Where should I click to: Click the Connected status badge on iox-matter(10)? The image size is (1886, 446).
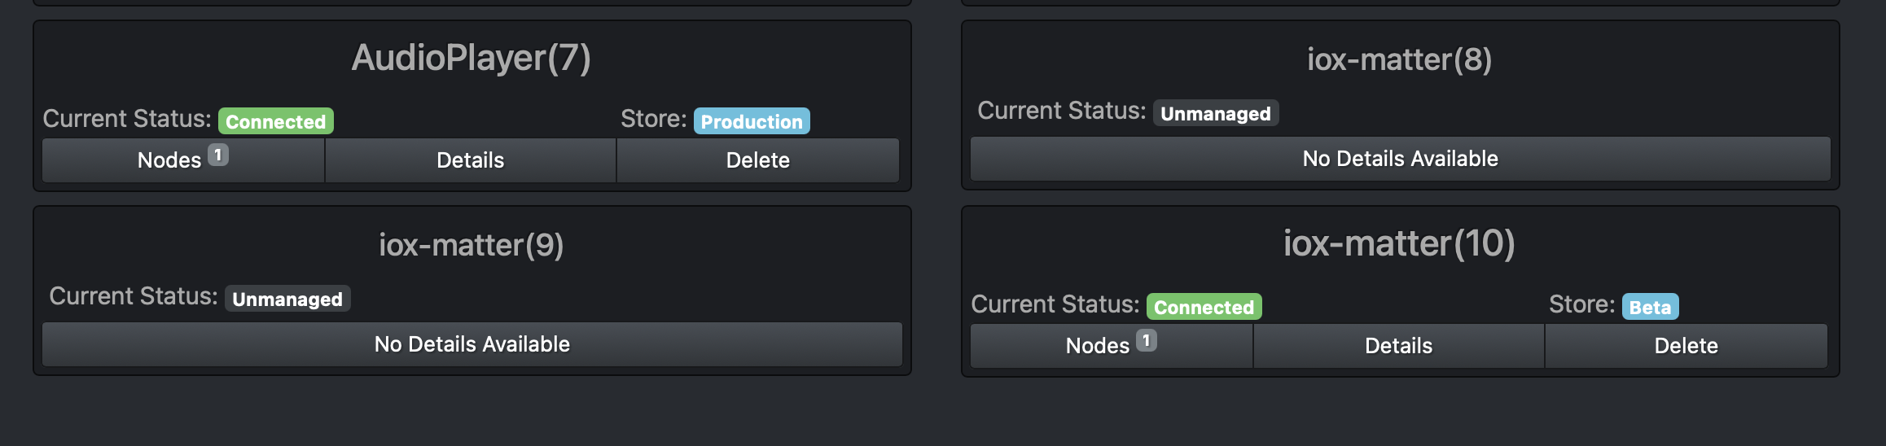(x=1204, y=307)
